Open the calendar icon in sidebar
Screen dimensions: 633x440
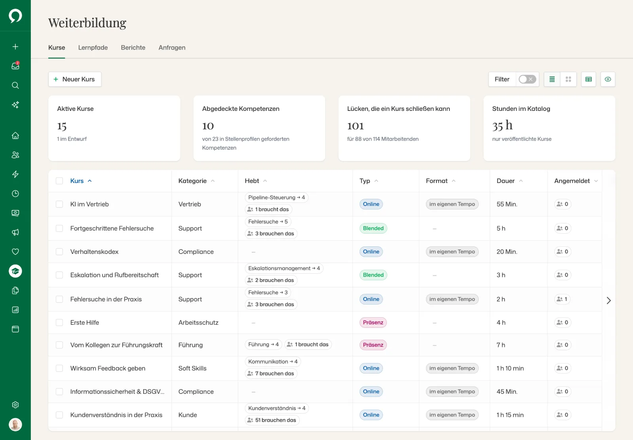(15, 329)
